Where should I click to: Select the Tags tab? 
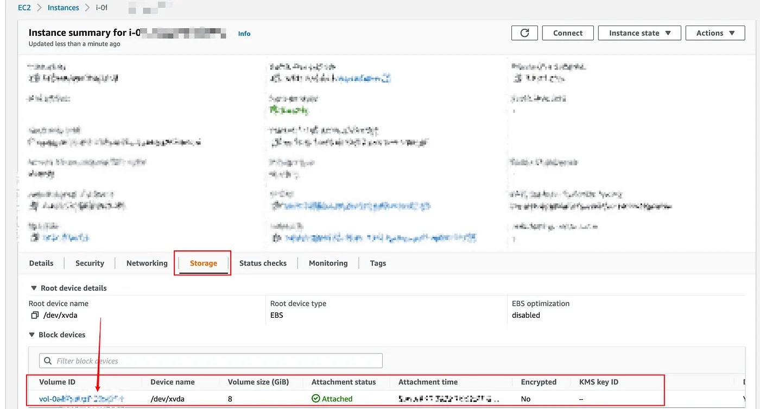coord(378,263)
